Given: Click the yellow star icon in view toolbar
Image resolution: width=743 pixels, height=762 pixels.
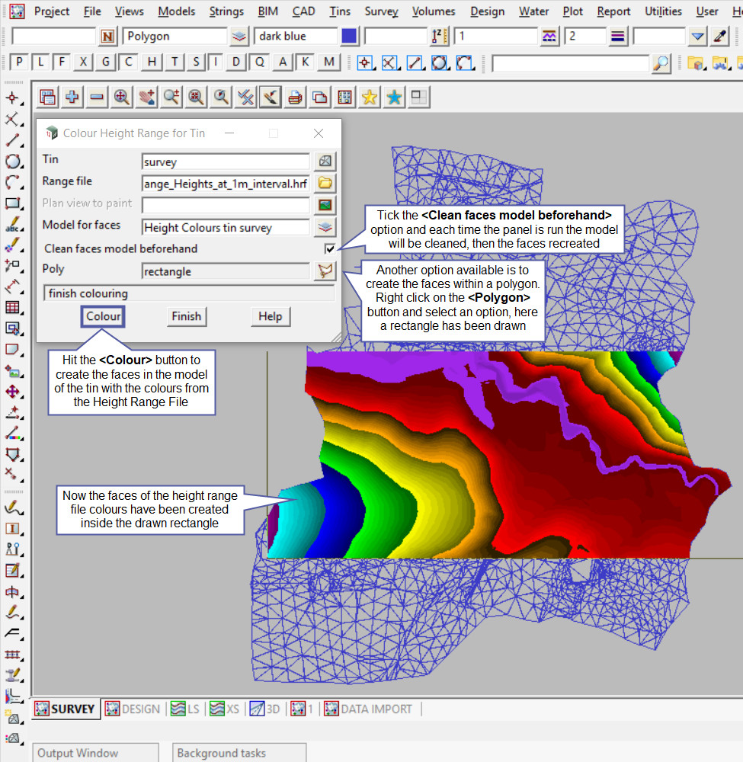Looking at the screenshot, I should click(370, 97).
